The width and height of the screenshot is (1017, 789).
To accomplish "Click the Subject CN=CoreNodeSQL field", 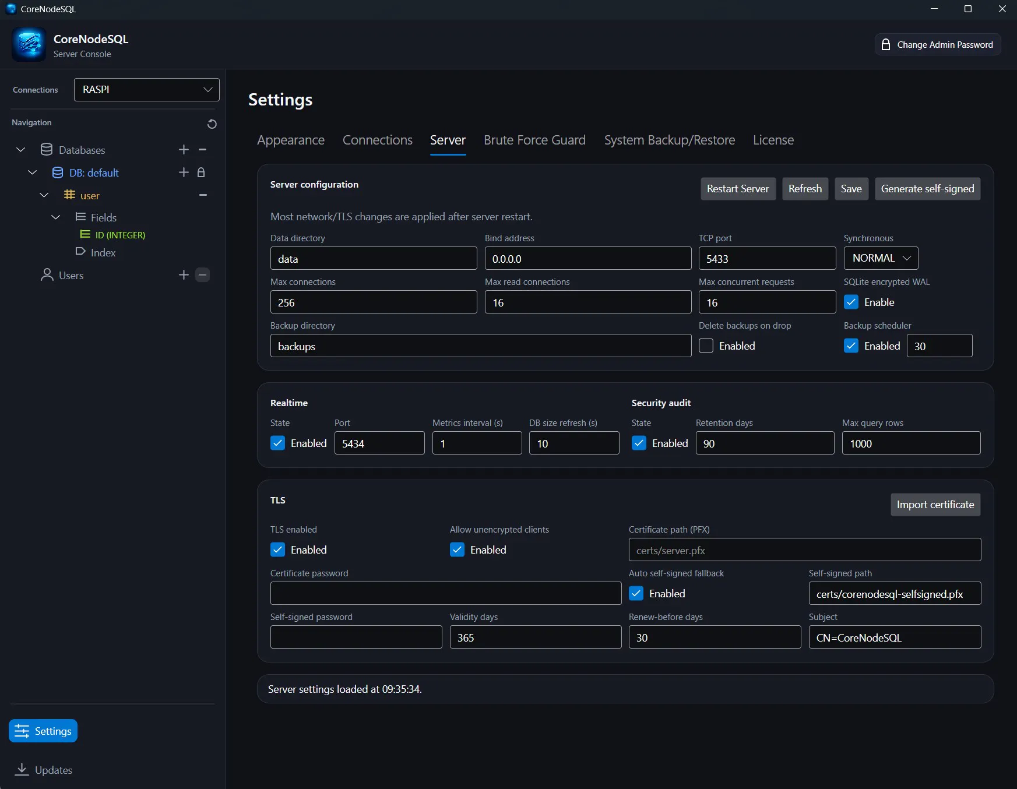I will pyautogui.click(x=895, y=637).
